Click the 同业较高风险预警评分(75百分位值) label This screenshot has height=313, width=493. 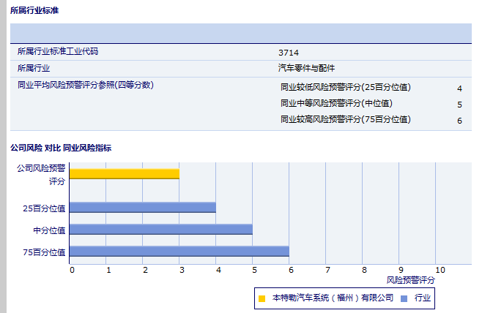pyautogui.click(x=346, y=119)
